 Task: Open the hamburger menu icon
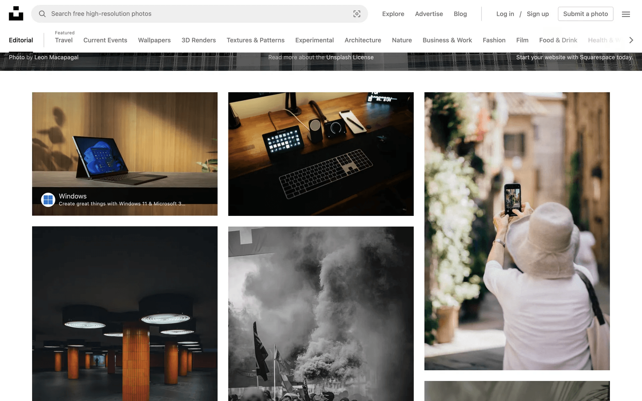tap(626, 14)
